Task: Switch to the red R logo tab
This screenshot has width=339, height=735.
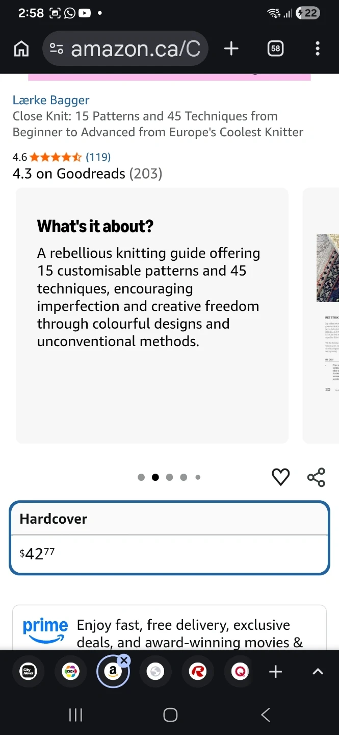Action: tap(197, 672)
